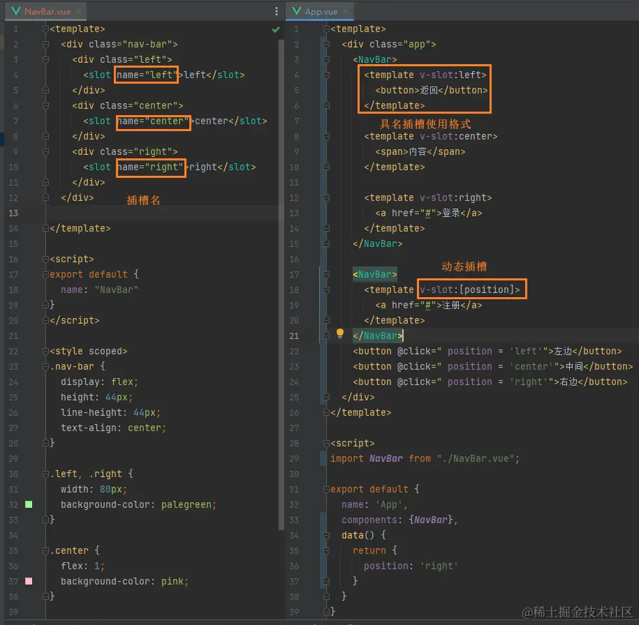Click the v-slot:left template line
639x625 pixels.
click(x=425, y=75)
